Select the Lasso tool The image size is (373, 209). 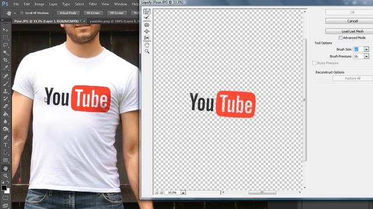[5, 45]
